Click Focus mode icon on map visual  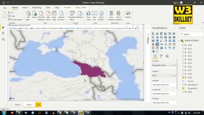pos(137,26)
